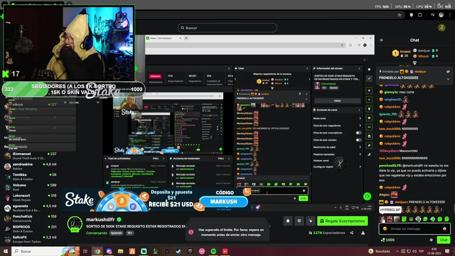Click the Regala Suscripciones button

(342, 221)
